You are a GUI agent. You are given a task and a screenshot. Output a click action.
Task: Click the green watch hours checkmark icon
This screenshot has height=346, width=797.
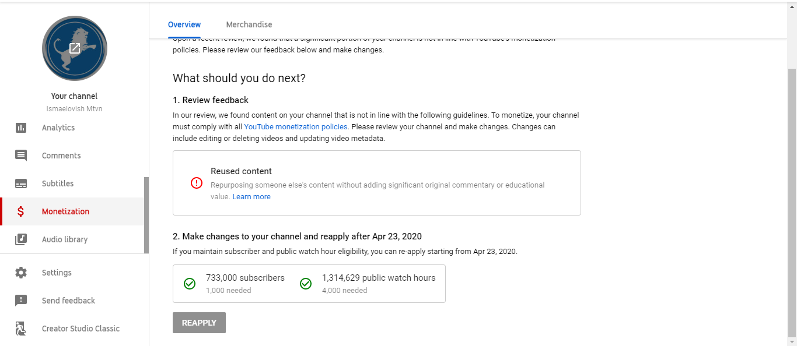coord(306,284)
